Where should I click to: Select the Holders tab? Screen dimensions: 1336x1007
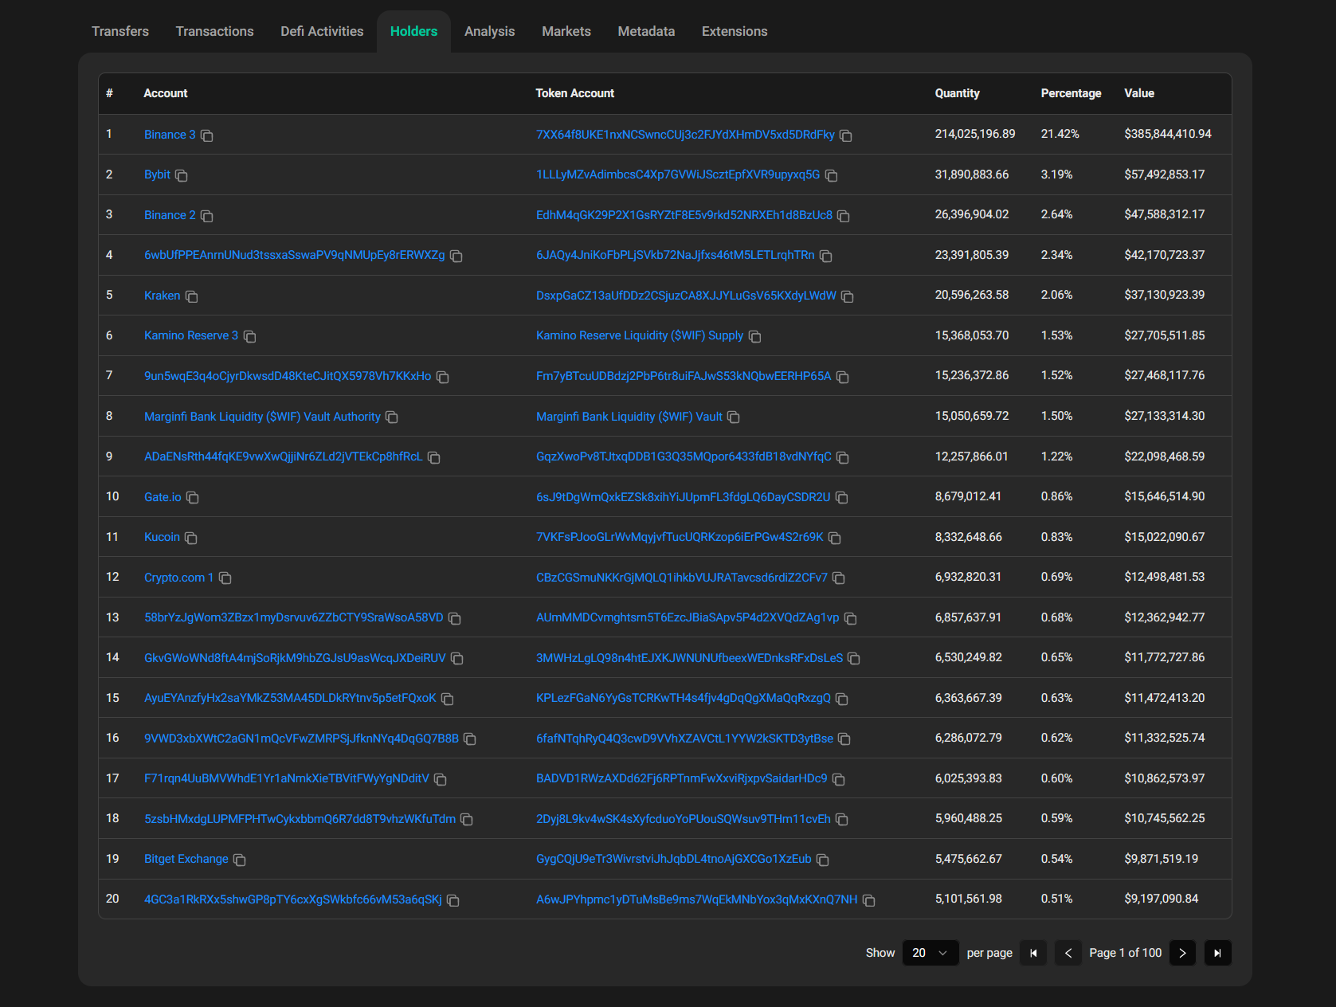413,31
